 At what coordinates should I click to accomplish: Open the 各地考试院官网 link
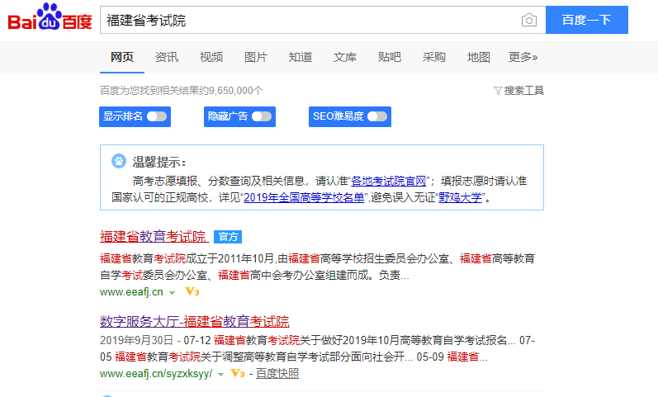[389, 181]
